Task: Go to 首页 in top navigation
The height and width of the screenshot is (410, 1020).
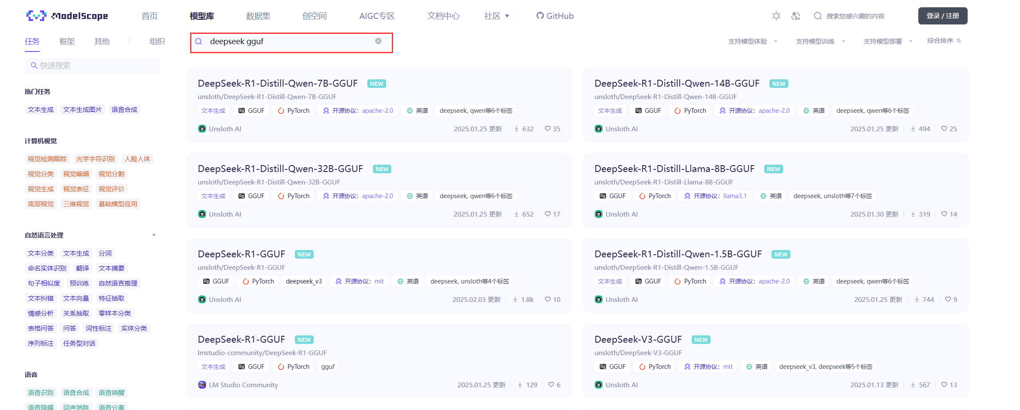Action: [x=150, y=16]
